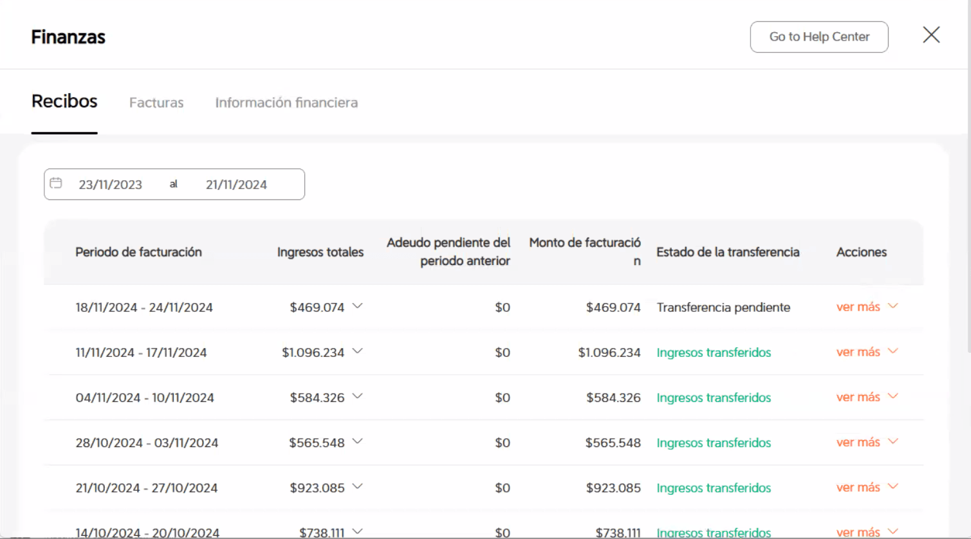This screenshot has height=539, width=971.
Task: Click Acciones column header
Action: 862,252
